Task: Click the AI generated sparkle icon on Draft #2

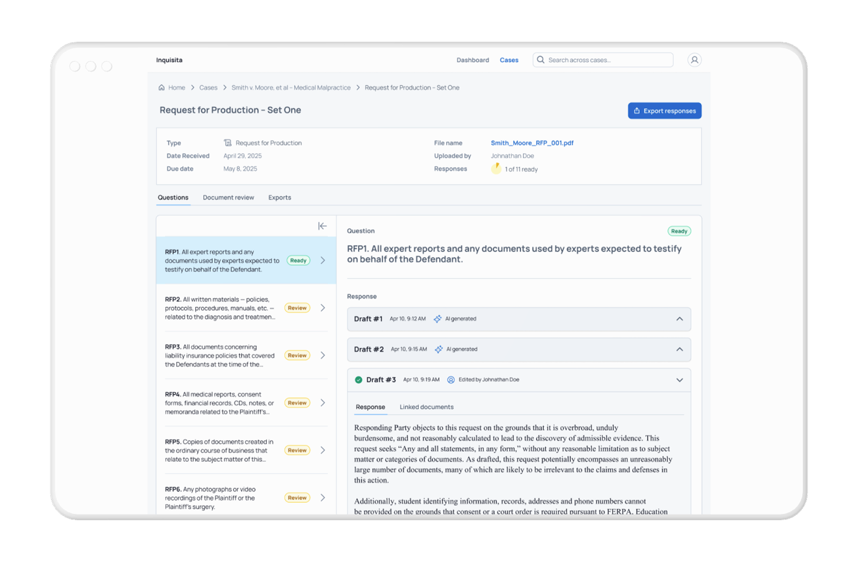Action: tap(439, 349)
